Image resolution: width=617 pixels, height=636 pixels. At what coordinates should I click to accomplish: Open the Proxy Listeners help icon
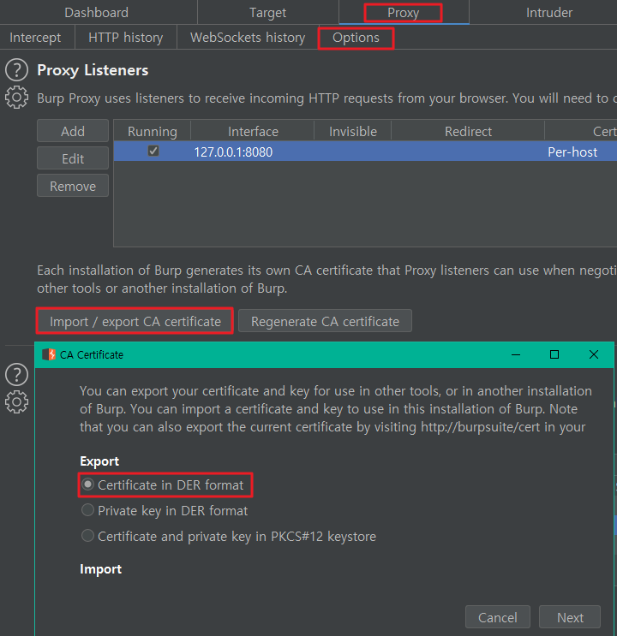click(x=16, y=70)
